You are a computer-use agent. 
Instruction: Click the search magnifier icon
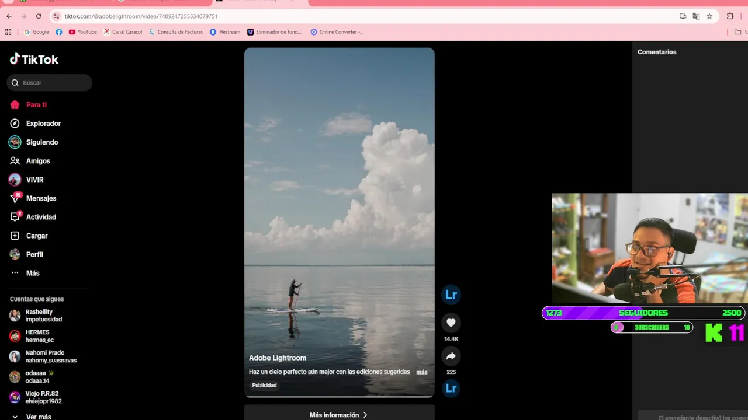point(15,83)
